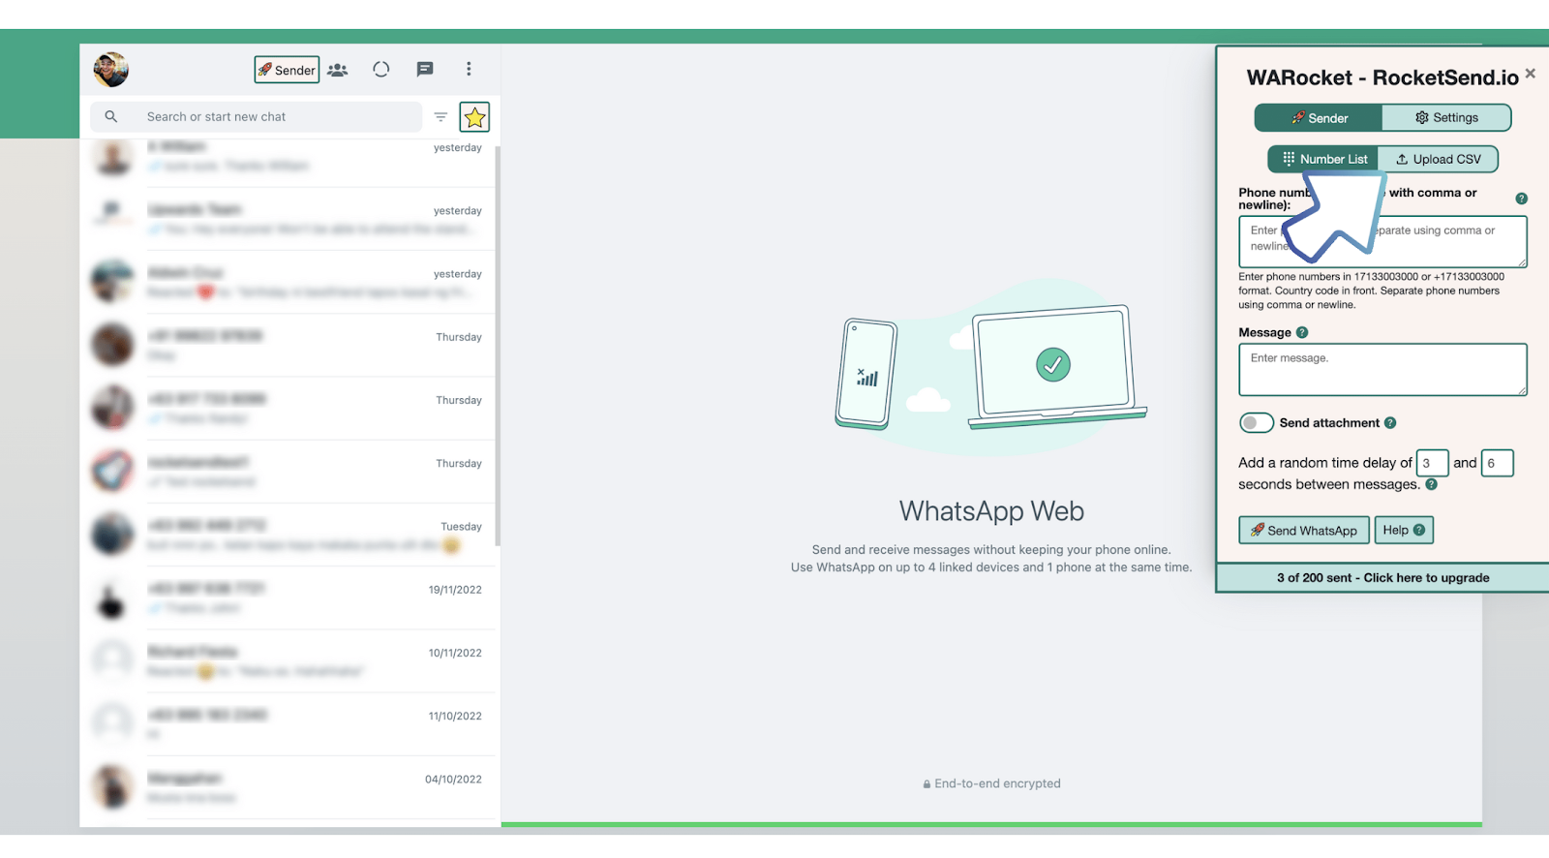The image size is (1549, 858).
Task: Switch to the Sender tab in WARocket
Action: tap(1319, 118)
